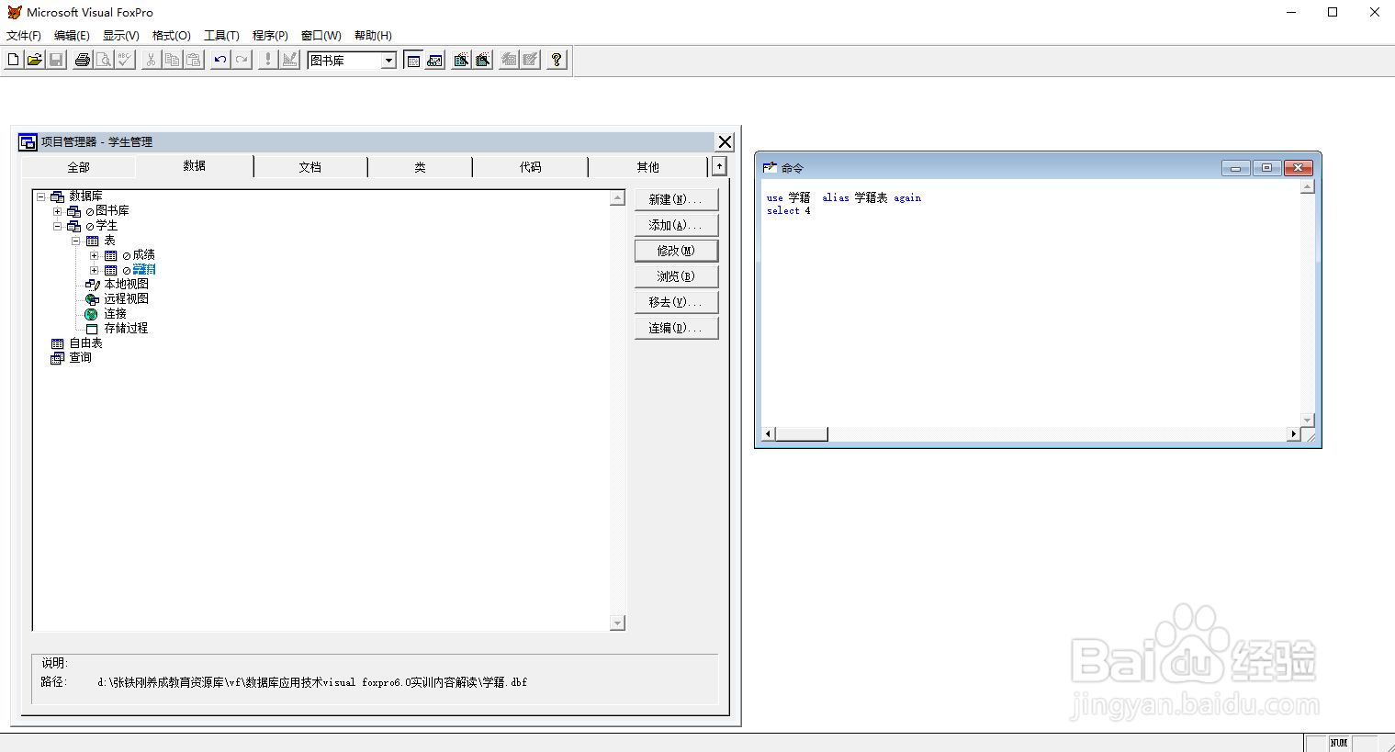Open the 显示(V) menu
The height and width of the screenshot is (752, 1395).
pos(120,36)
